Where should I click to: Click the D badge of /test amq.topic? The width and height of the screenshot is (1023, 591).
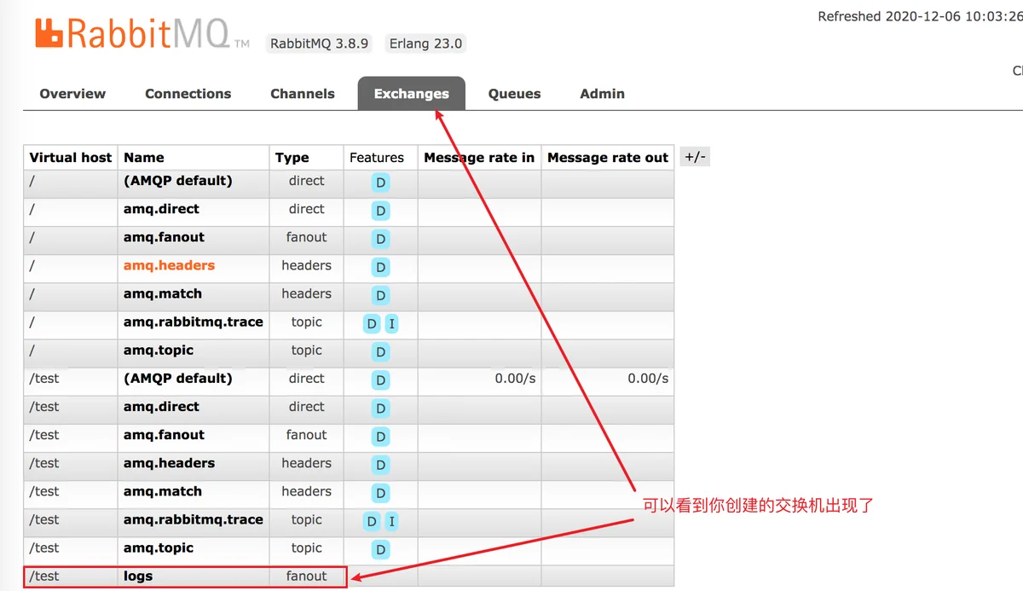(380, 549)
